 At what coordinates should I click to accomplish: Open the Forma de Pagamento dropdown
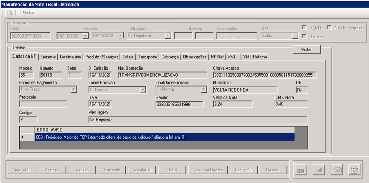(x=74, y=90)
